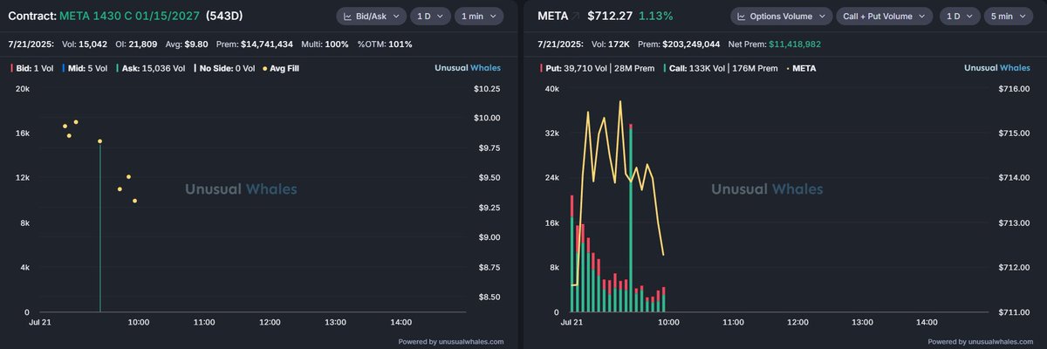Toggle the Ask series in contract legend

150,67
